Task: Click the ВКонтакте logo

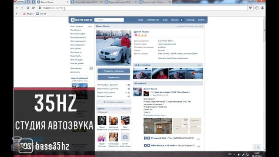Action: (x=82, y=20)
